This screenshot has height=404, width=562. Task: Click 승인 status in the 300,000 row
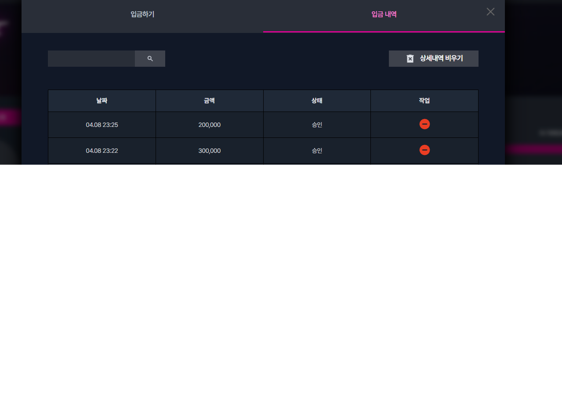coord(317,151)
